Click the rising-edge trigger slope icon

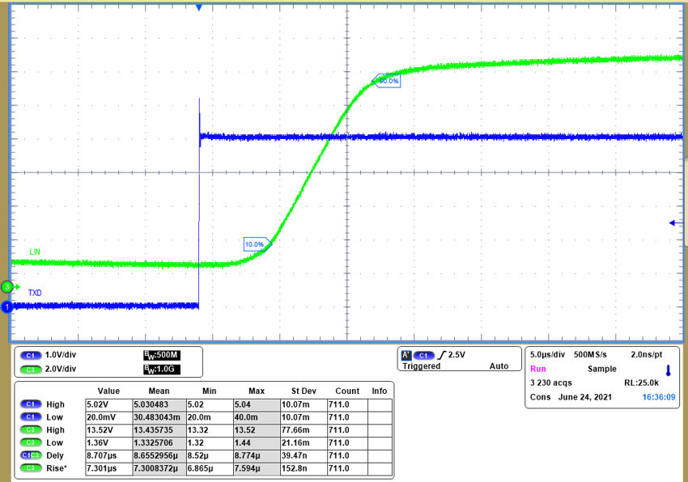[441, 353]
